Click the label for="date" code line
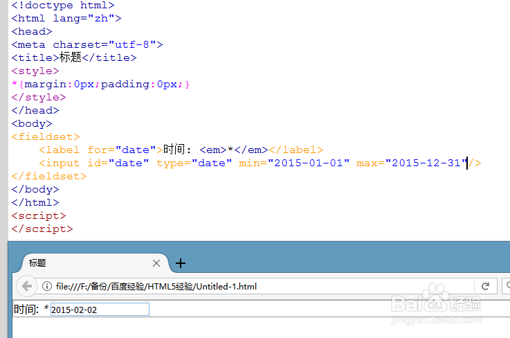510x338 pixels. click(181, 150)
